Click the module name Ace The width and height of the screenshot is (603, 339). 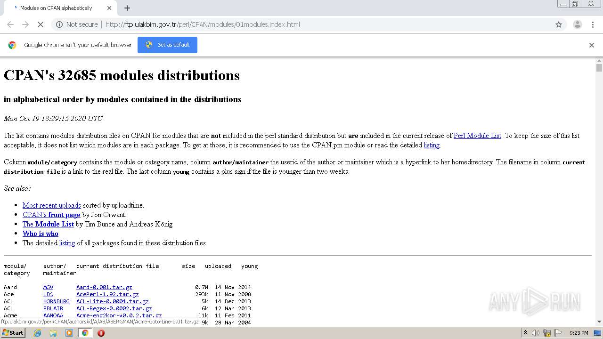pyautogui.click(x=9, y=294)
